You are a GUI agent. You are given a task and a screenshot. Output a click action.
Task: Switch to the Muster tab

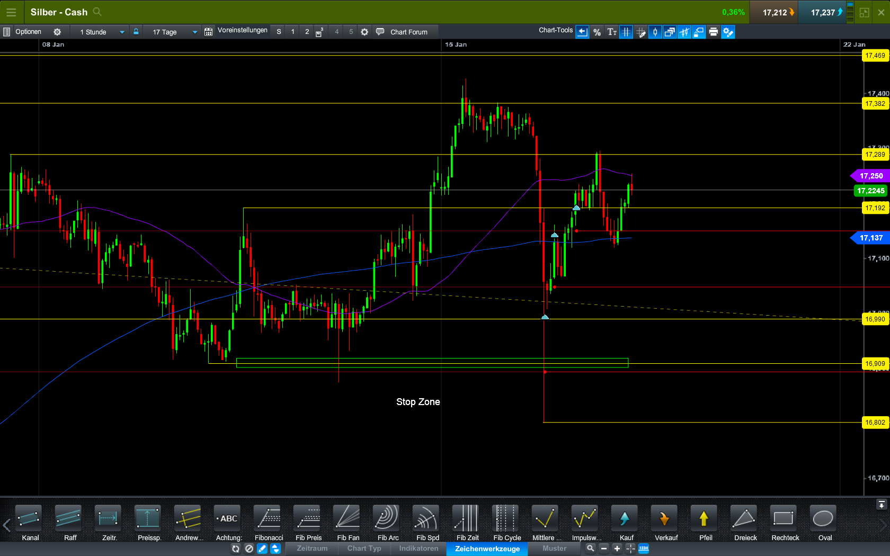point(554,549)
